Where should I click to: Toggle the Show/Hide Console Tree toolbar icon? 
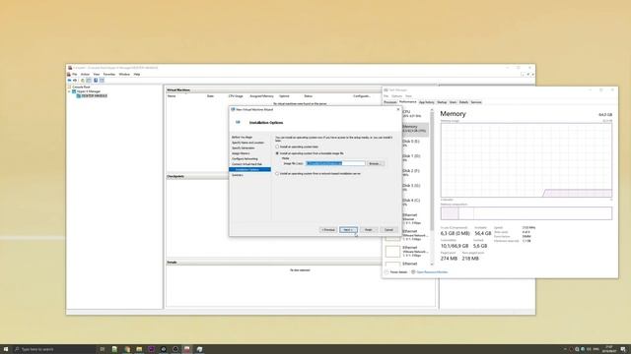pos(89,81)
